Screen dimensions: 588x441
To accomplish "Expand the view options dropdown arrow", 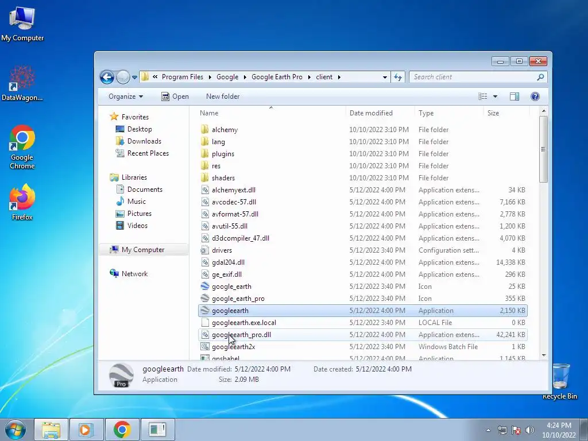I will click(495, 96).
